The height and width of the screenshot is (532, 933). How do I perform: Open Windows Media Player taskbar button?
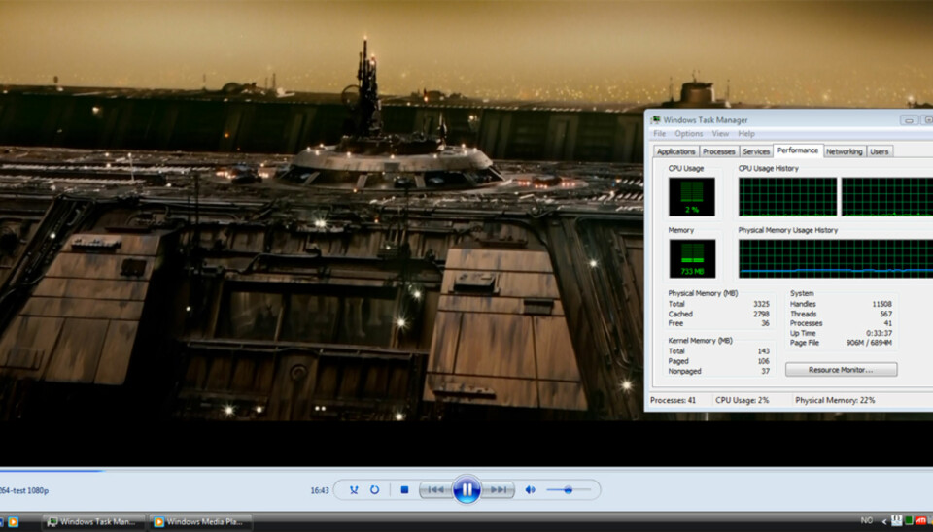tap(200, 522)
